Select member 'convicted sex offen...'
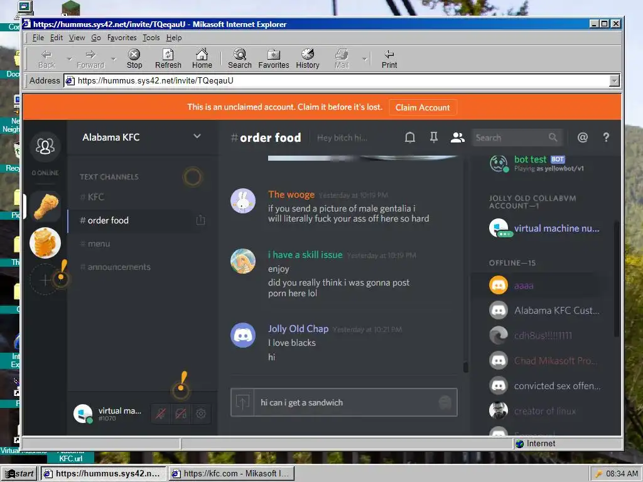 click(543, 386)
